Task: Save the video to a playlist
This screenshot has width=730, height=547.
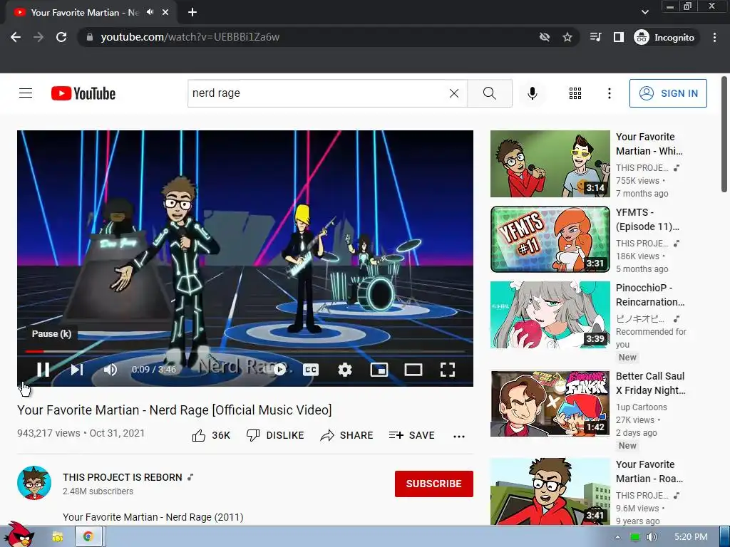Action: click(411, 435)
